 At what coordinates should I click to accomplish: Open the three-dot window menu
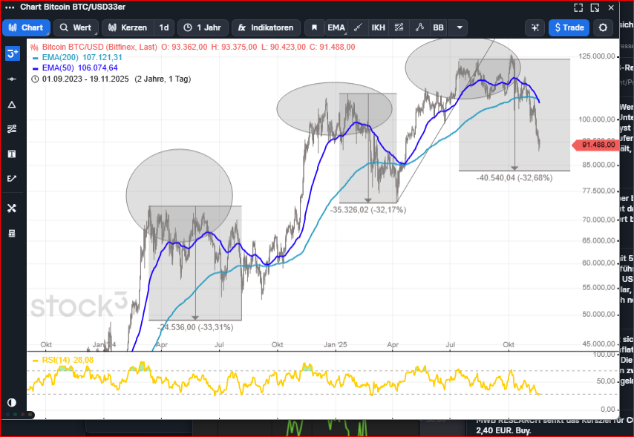click(x=10, y=7)
